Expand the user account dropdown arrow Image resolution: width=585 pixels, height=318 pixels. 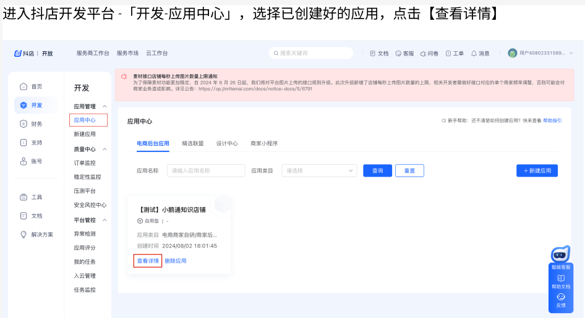tap(571, 53)
